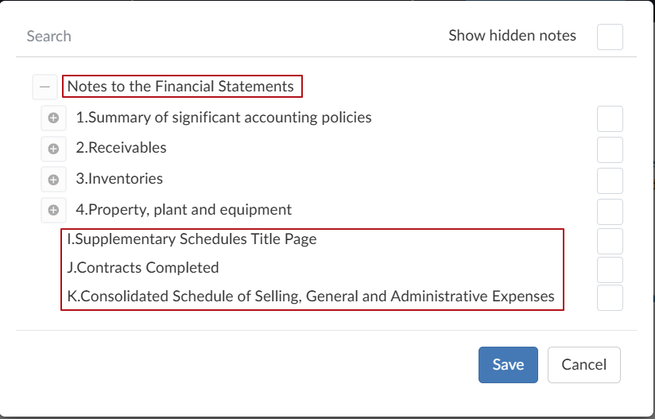The width and height of the screenshot is (655, 419).
Task: Check the Contracts Completed checkbox
Action: pos(610,269)
